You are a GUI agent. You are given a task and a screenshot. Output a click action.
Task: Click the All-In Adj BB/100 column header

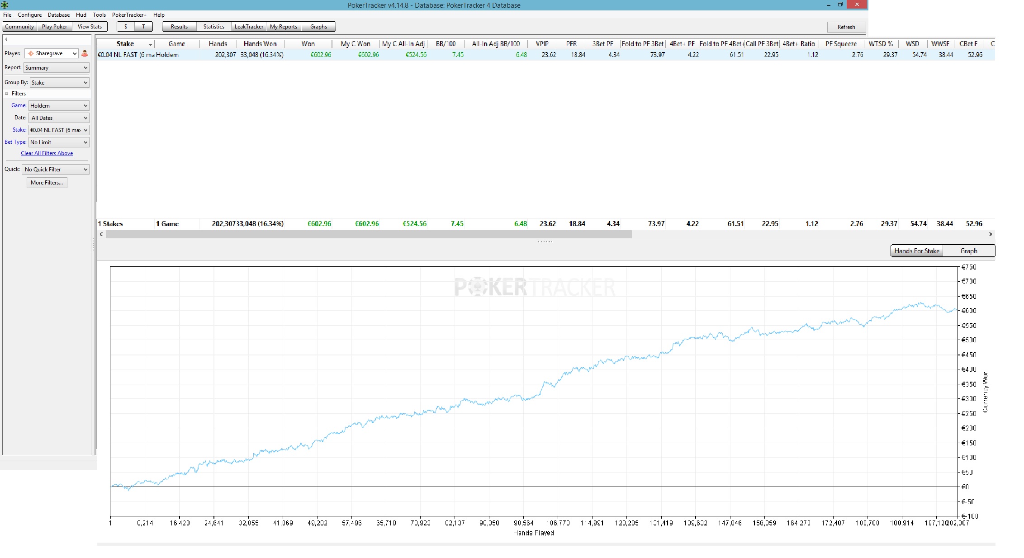[x=496, y=44]
